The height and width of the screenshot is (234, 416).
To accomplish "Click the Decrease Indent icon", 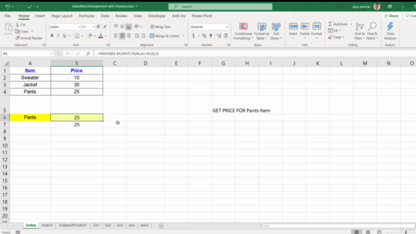I will click(137, 36).
